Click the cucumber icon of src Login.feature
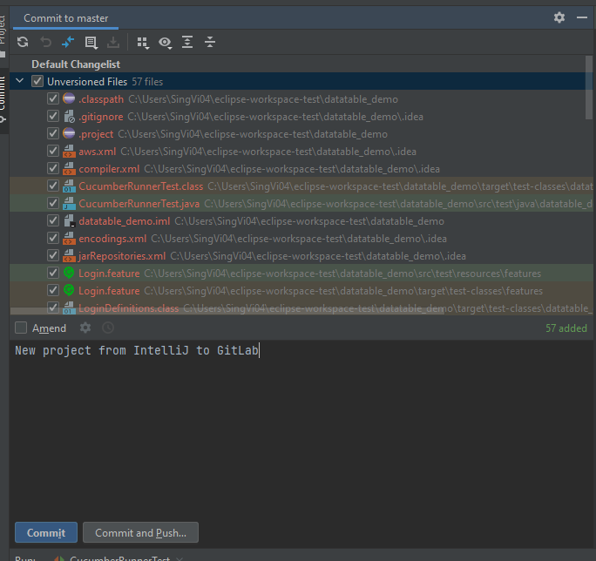 point(69,273)
